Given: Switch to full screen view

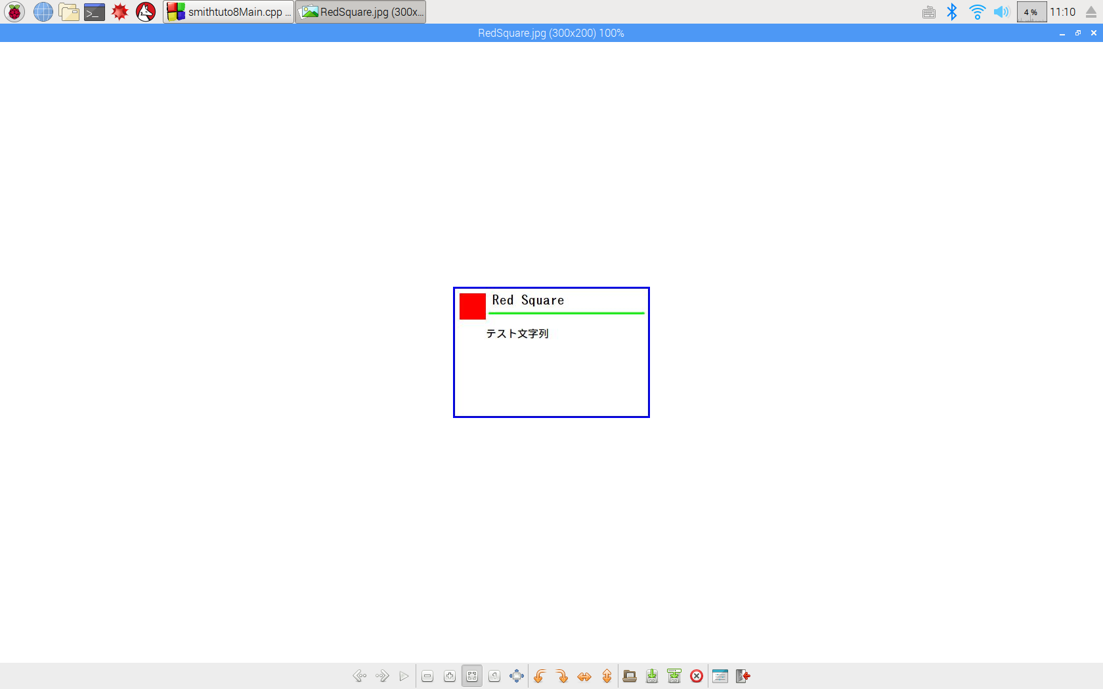Looking at the screenshot, I should pos(517,676).
